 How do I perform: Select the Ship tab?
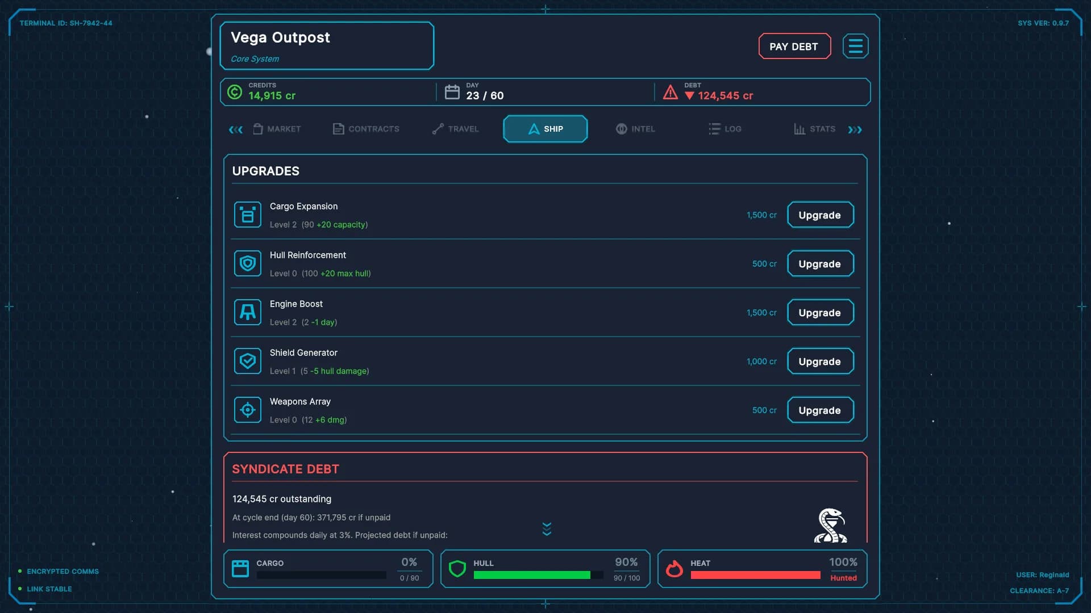(545, 129)
